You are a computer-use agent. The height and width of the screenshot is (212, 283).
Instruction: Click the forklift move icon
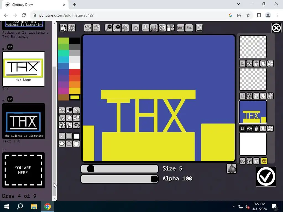coord(154,28)
